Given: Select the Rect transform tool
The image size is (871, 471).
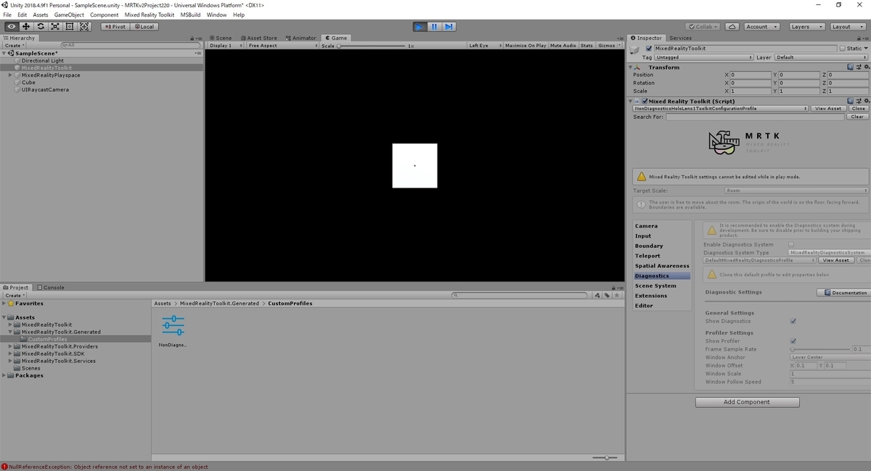Looking at the screenshot, I should pos(70,27).
